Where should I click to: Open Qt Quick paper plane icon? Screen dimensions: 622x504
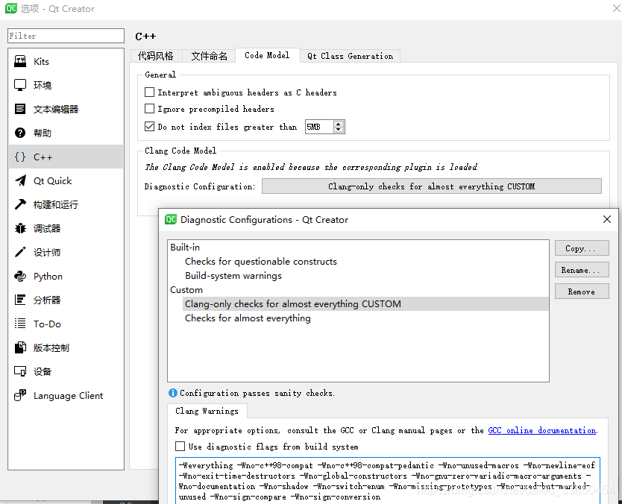click(20, 181)
